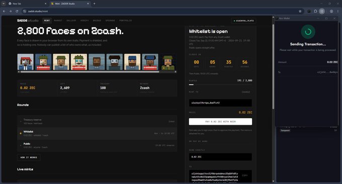Click the 2,609 left stat
This screenshot has height=184, width=342.
tap(65, 88)
